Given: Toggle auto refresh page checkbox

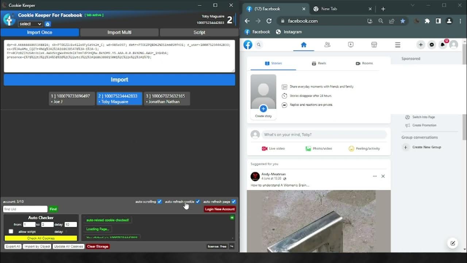Looking at the screenshot, I should (x=234, y=202).
